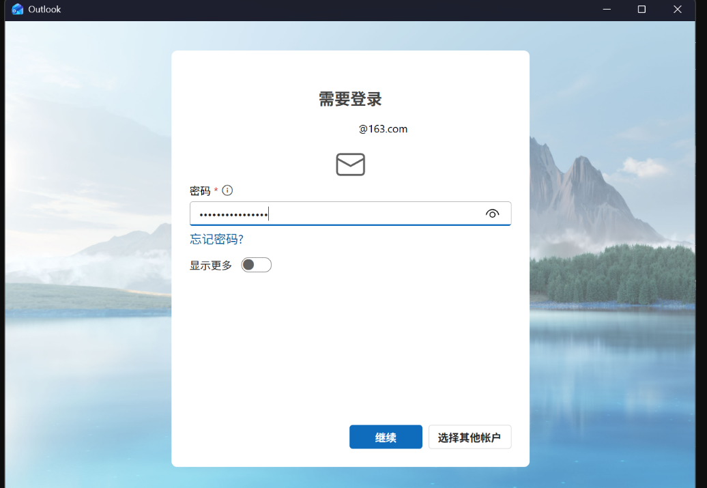Minimize the Outlook window
The height and width of the screenshot is (488, 707).
(x=606, y=10)
